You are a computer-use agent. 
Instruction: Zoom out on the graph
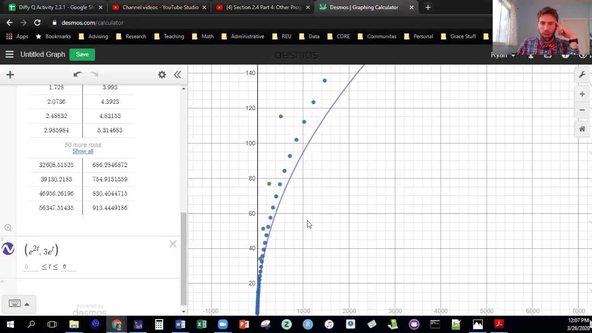tap(582, 110)
